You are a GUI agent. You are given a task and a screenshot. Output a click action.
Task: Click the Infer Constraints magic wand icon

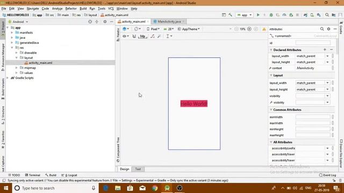159,36
